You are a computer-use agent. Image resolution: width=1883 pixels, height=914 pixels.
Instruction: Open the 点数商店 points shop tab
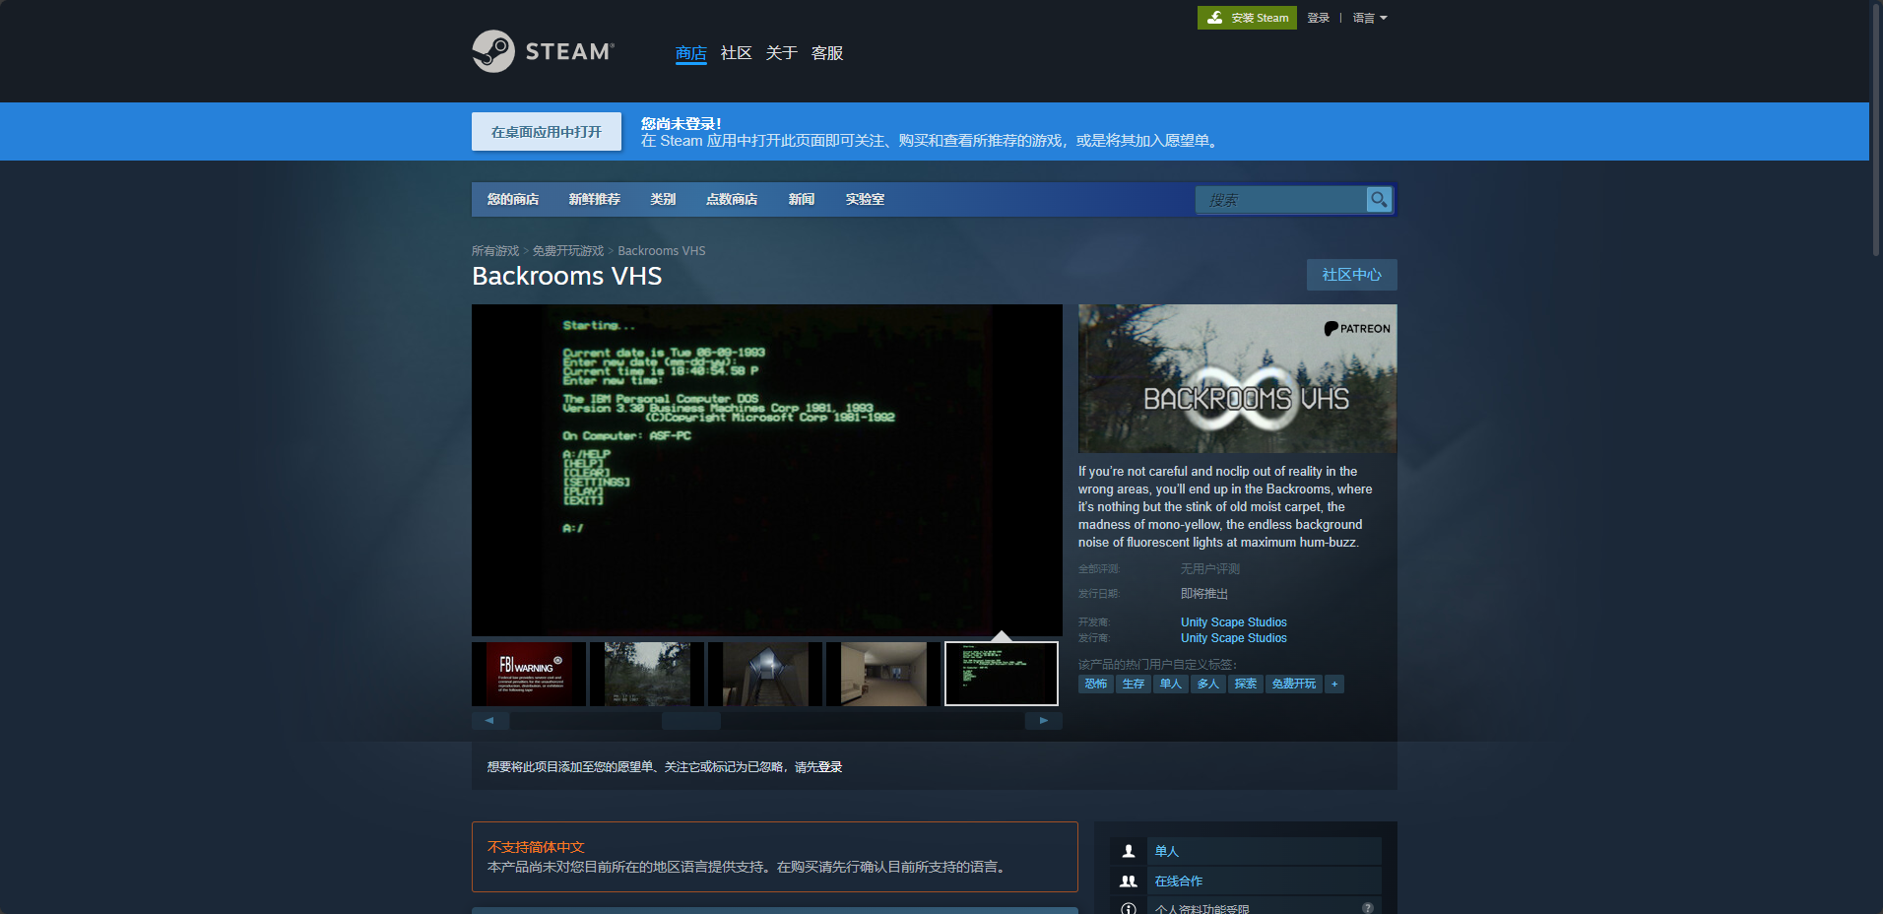coord(732,199)
